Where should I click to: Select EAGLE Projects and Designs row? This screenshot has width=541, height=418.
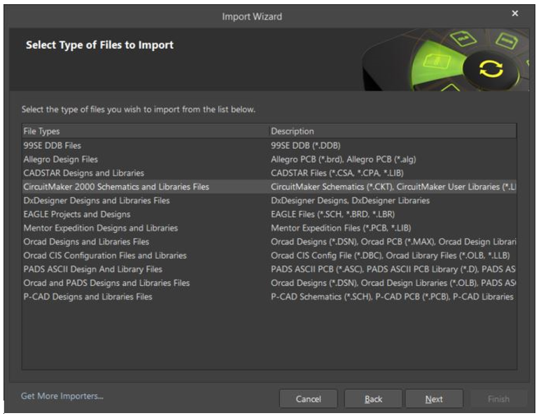(77, 214)
